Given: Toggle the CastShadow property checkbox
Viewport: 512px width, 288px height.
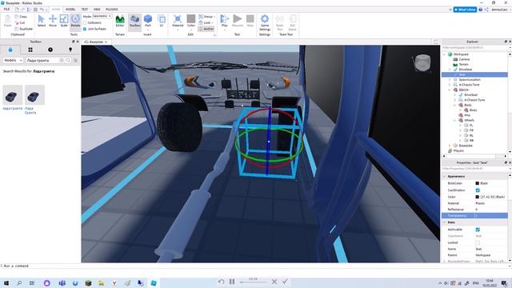Looking at the screenshot, I should point(478,190).
